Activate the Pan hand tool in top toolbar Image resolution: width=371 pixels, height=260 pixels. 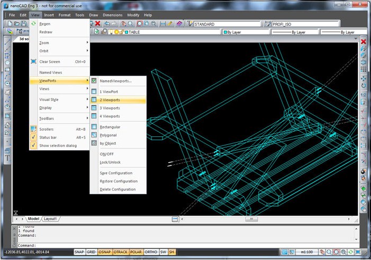(x=123, y=23)
